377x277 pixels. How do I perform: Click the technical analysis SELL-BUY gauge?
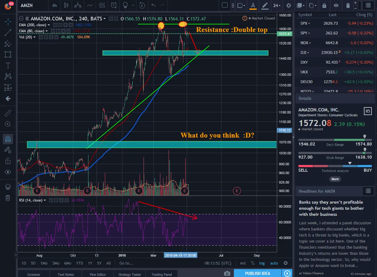[x=335, y=166]
